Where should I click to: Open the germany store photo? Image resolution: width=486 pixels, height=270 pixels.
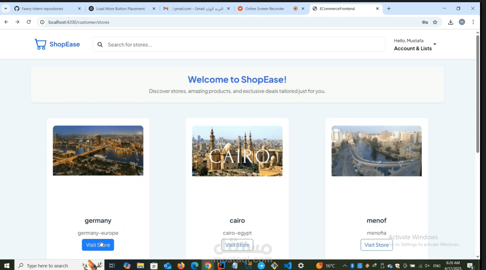pyautogui.click(x=98, y=151)
